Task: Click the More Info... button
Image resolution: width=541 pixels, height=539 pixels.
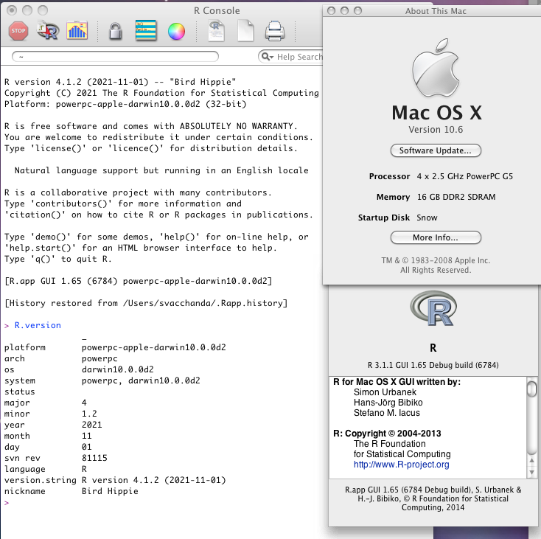Action: [x=436, y=237]
